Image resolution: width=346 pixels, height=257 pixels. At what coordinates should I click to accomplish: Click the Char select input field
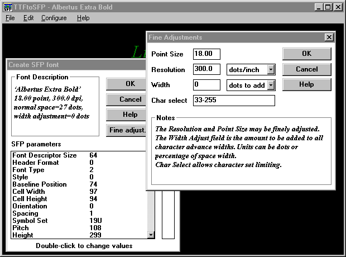click(234, 101)
